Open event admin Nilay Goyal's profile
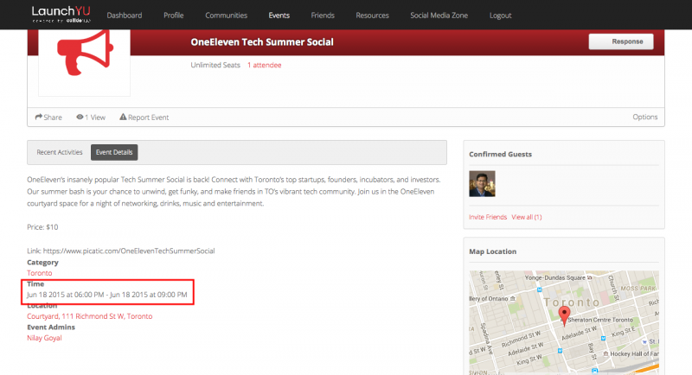 coord(44,338)
